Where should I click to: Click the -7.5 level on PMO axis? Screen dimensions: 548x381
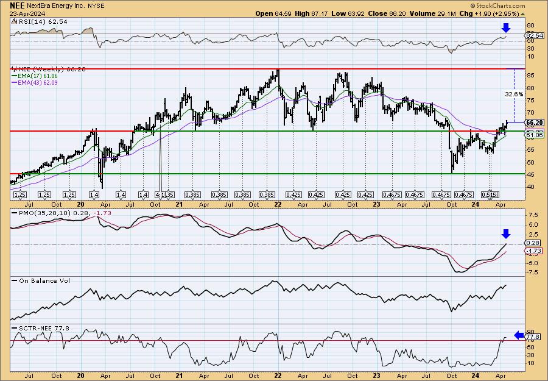pyautogui.click(x=533, y=272)
